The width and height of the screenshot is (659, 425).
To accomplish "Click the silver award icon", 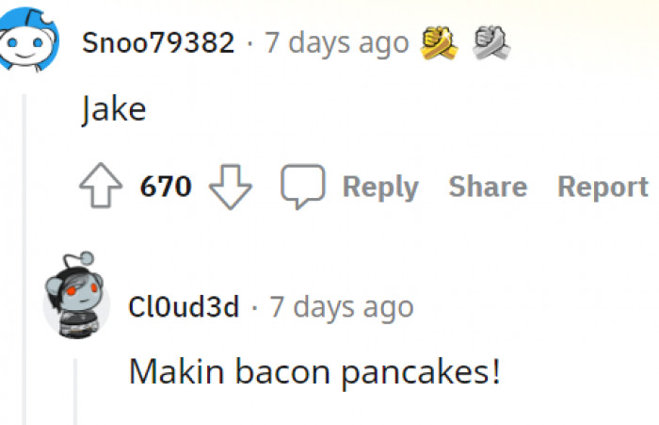I will [x=490, y=41].
